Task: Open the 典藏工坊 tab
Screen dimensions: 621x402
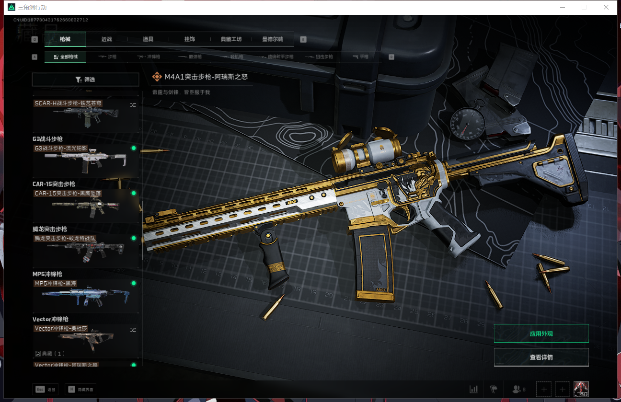Action: 231,39
